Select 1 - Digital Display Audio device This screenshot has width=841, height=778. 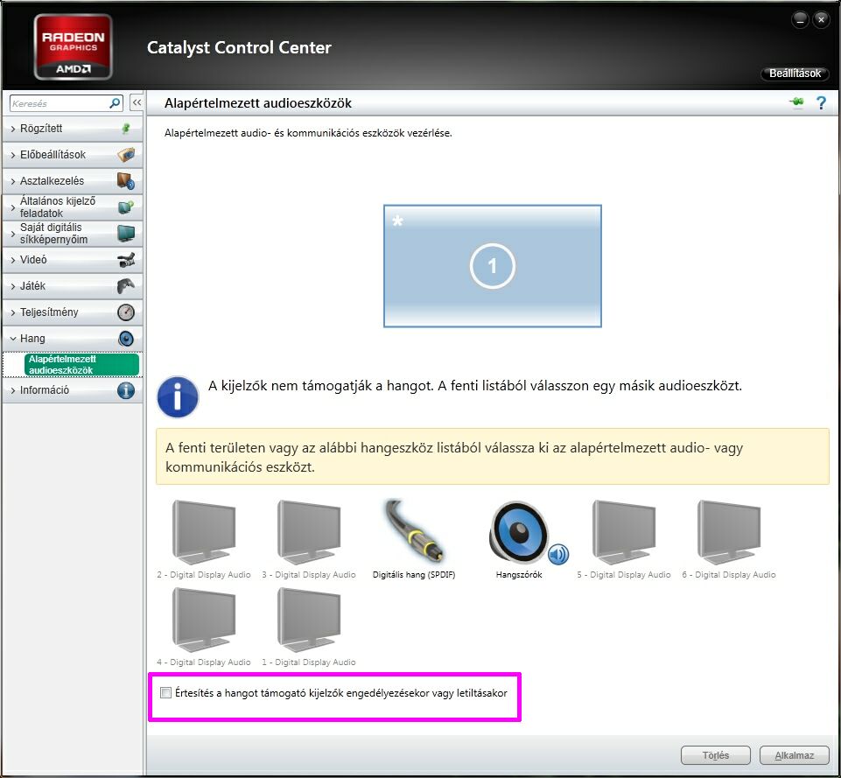pyautogui.click(x=309, y=627)
